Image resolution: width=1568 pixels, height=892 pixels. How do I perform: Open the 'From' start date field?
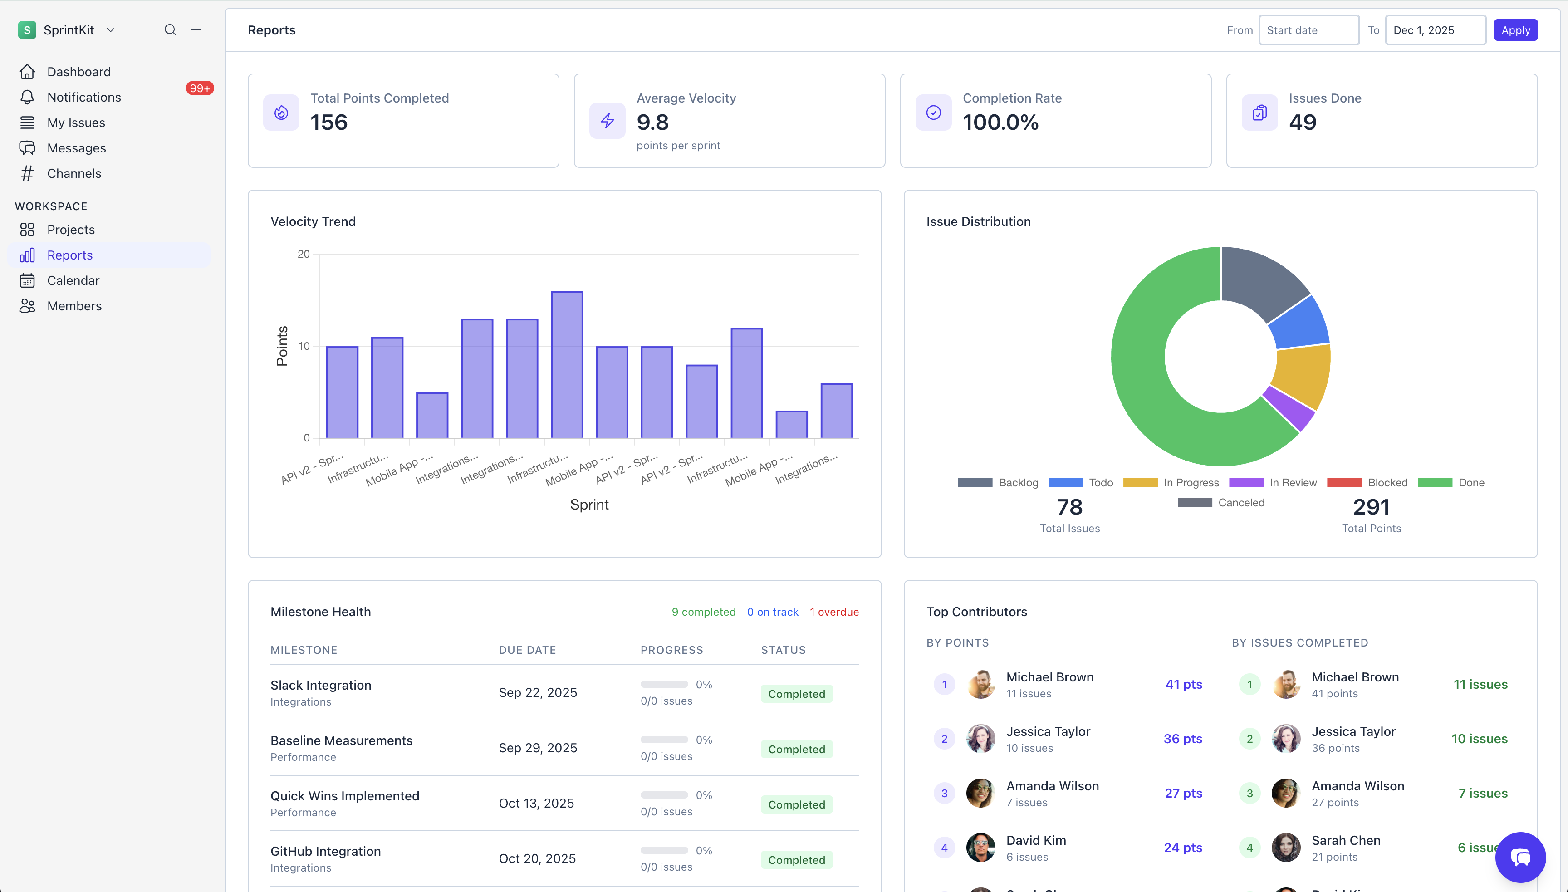click(1309, 29)
